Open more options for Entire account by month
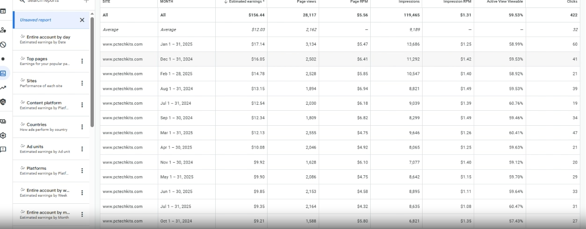The width and height of the screenshot is (586, 229). pos(82,215)
